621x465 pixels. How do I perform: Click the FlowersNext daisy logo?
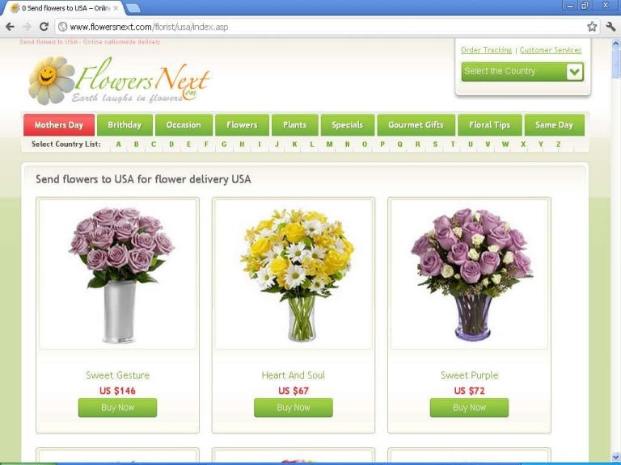[51, 79]
